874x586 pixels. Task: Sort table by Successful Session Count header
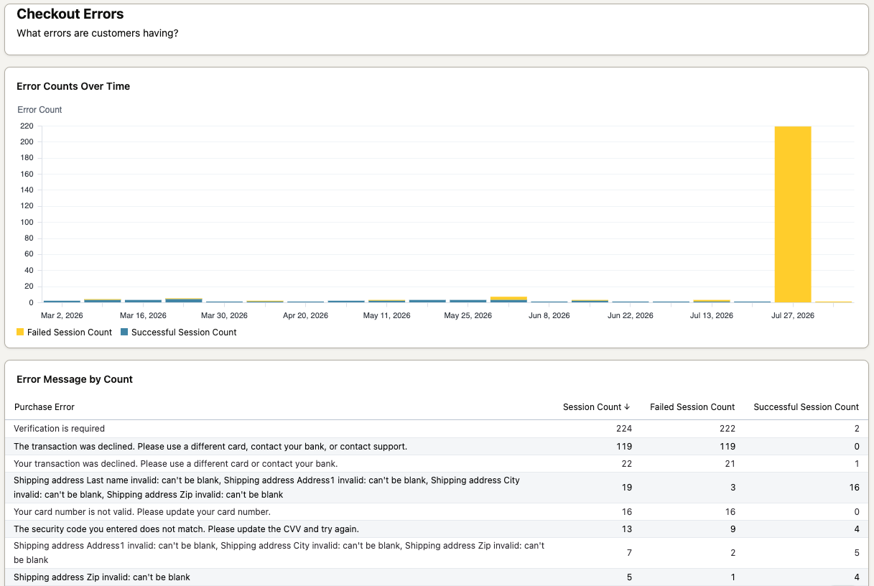[x=806, y=407]
